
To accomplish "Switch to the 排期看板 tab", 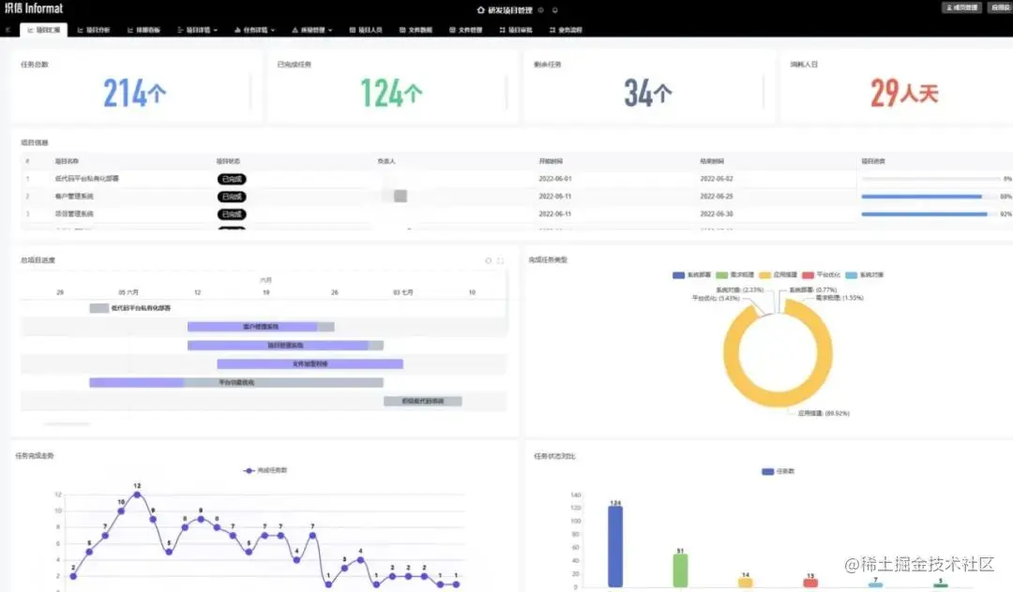I will pyautogui.click(x=144, y=30).
